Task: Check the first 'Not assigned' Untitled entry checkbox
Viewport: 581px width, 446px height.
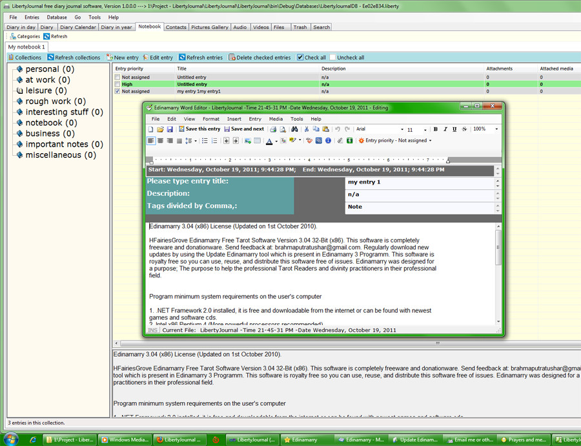Action: pos(117,77)
